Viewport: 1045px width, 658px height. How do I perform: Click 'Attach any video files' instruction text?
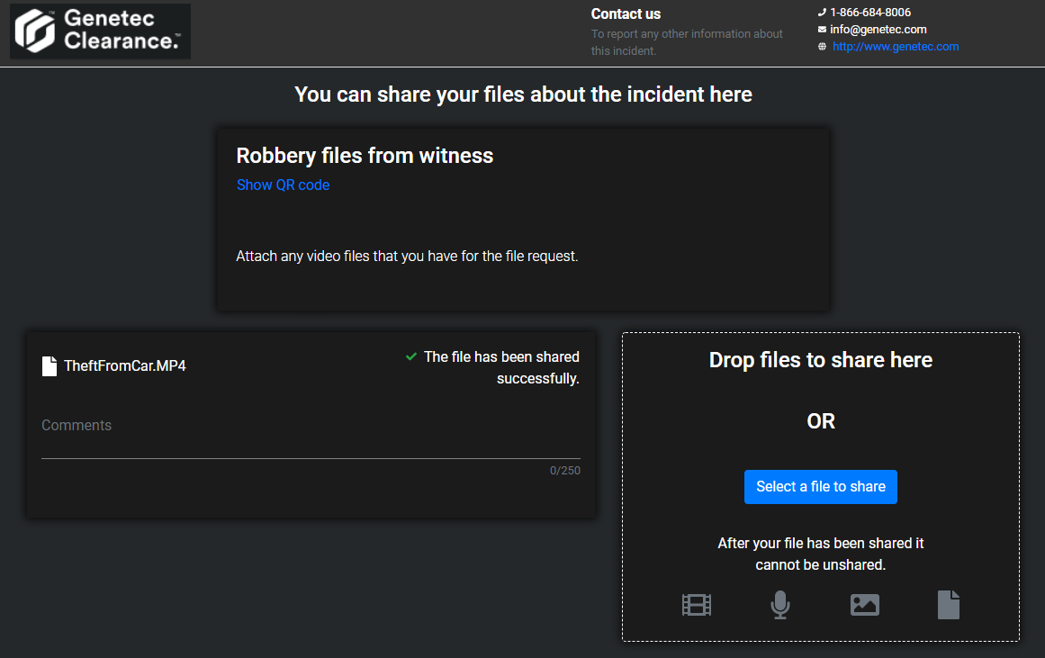click(407, 256)
